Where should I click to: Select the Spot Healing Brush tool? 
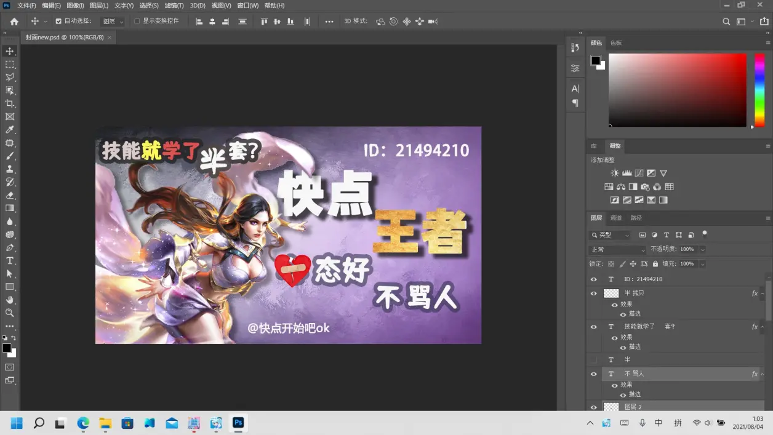tap(10, 143)
